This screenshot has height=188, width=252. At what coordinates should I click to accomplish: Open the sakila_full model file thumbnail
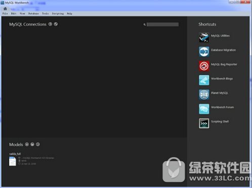point(13,161)
